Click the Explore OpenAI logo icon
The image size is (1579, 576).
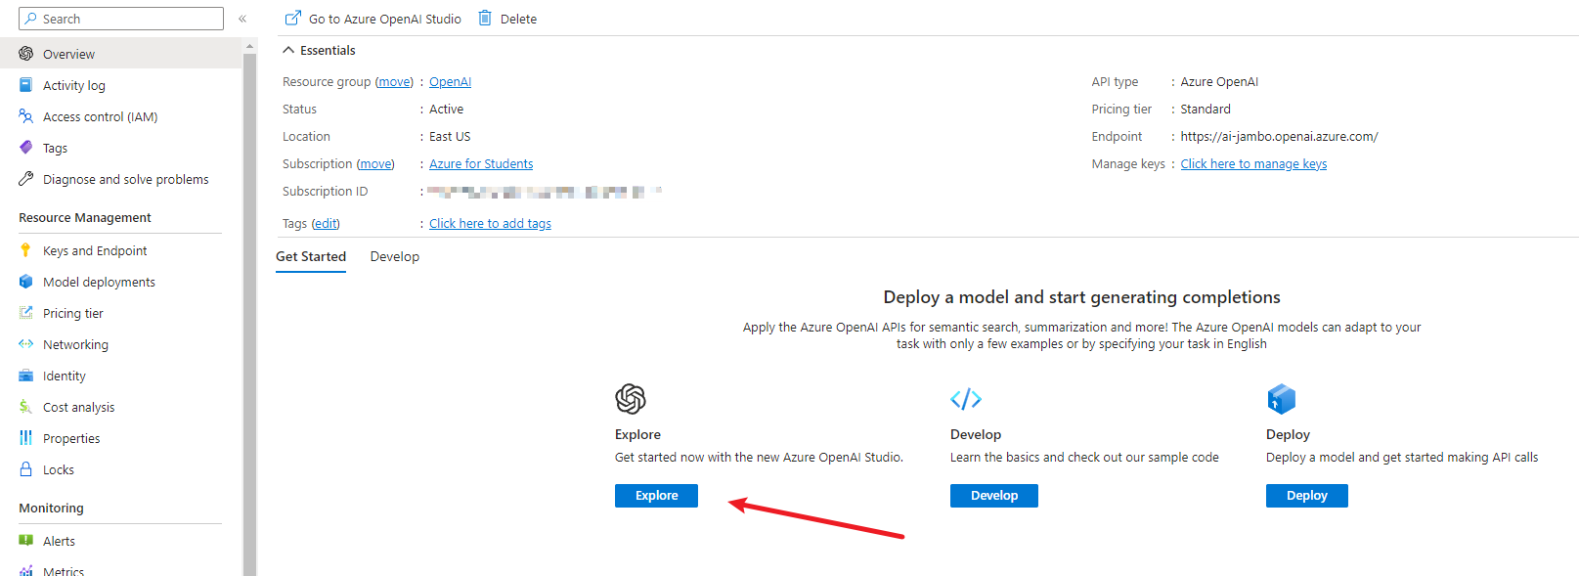(x=631, y=399)
